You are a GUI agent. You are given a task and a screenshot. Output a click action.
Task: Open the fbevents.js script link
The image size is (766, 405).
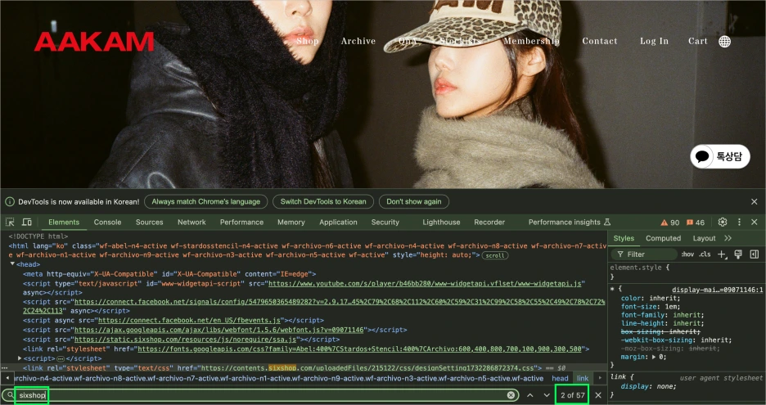pos(190,321)
